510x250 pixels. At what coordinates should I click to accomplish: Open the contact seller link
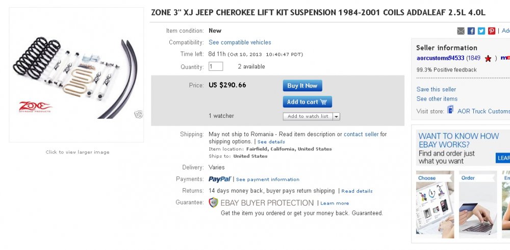(x=361, y=134)
